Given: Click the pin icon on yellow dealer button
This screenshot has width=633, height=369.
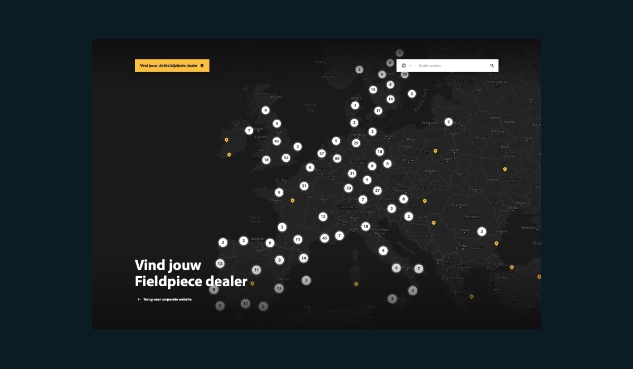Looking at the screenshot, I should coord(202,65).
